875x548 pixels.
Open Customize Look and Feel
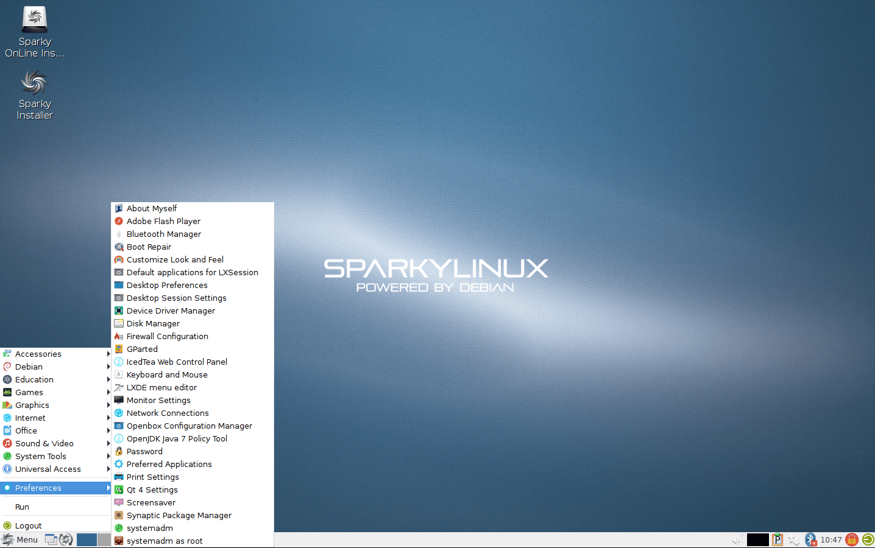pyautogui.click(x=193, y=259)
